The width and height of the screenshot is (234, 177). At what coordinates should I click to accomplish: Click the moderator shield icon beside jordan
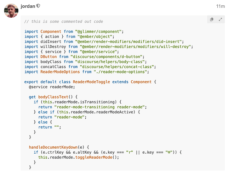(38, 6)
